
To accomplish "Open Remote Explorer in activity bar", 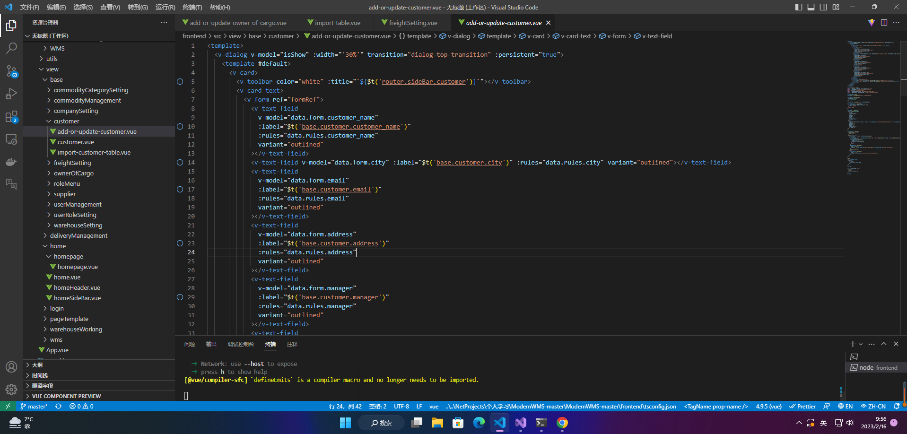I will 11,139.
